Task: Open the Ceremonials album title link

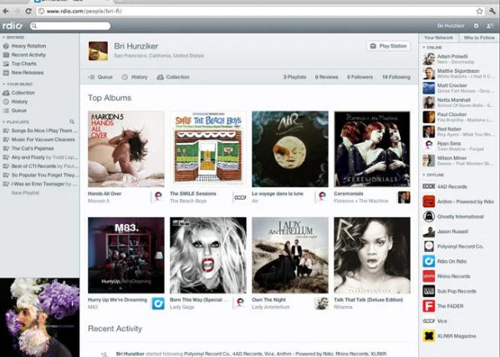Action: pos(349,193)
